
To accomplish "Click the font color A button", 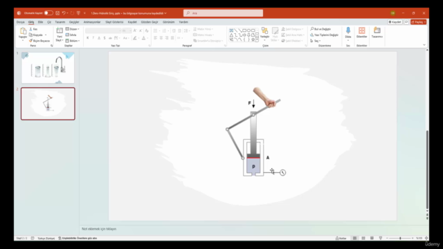I will (x=143, y=38).
